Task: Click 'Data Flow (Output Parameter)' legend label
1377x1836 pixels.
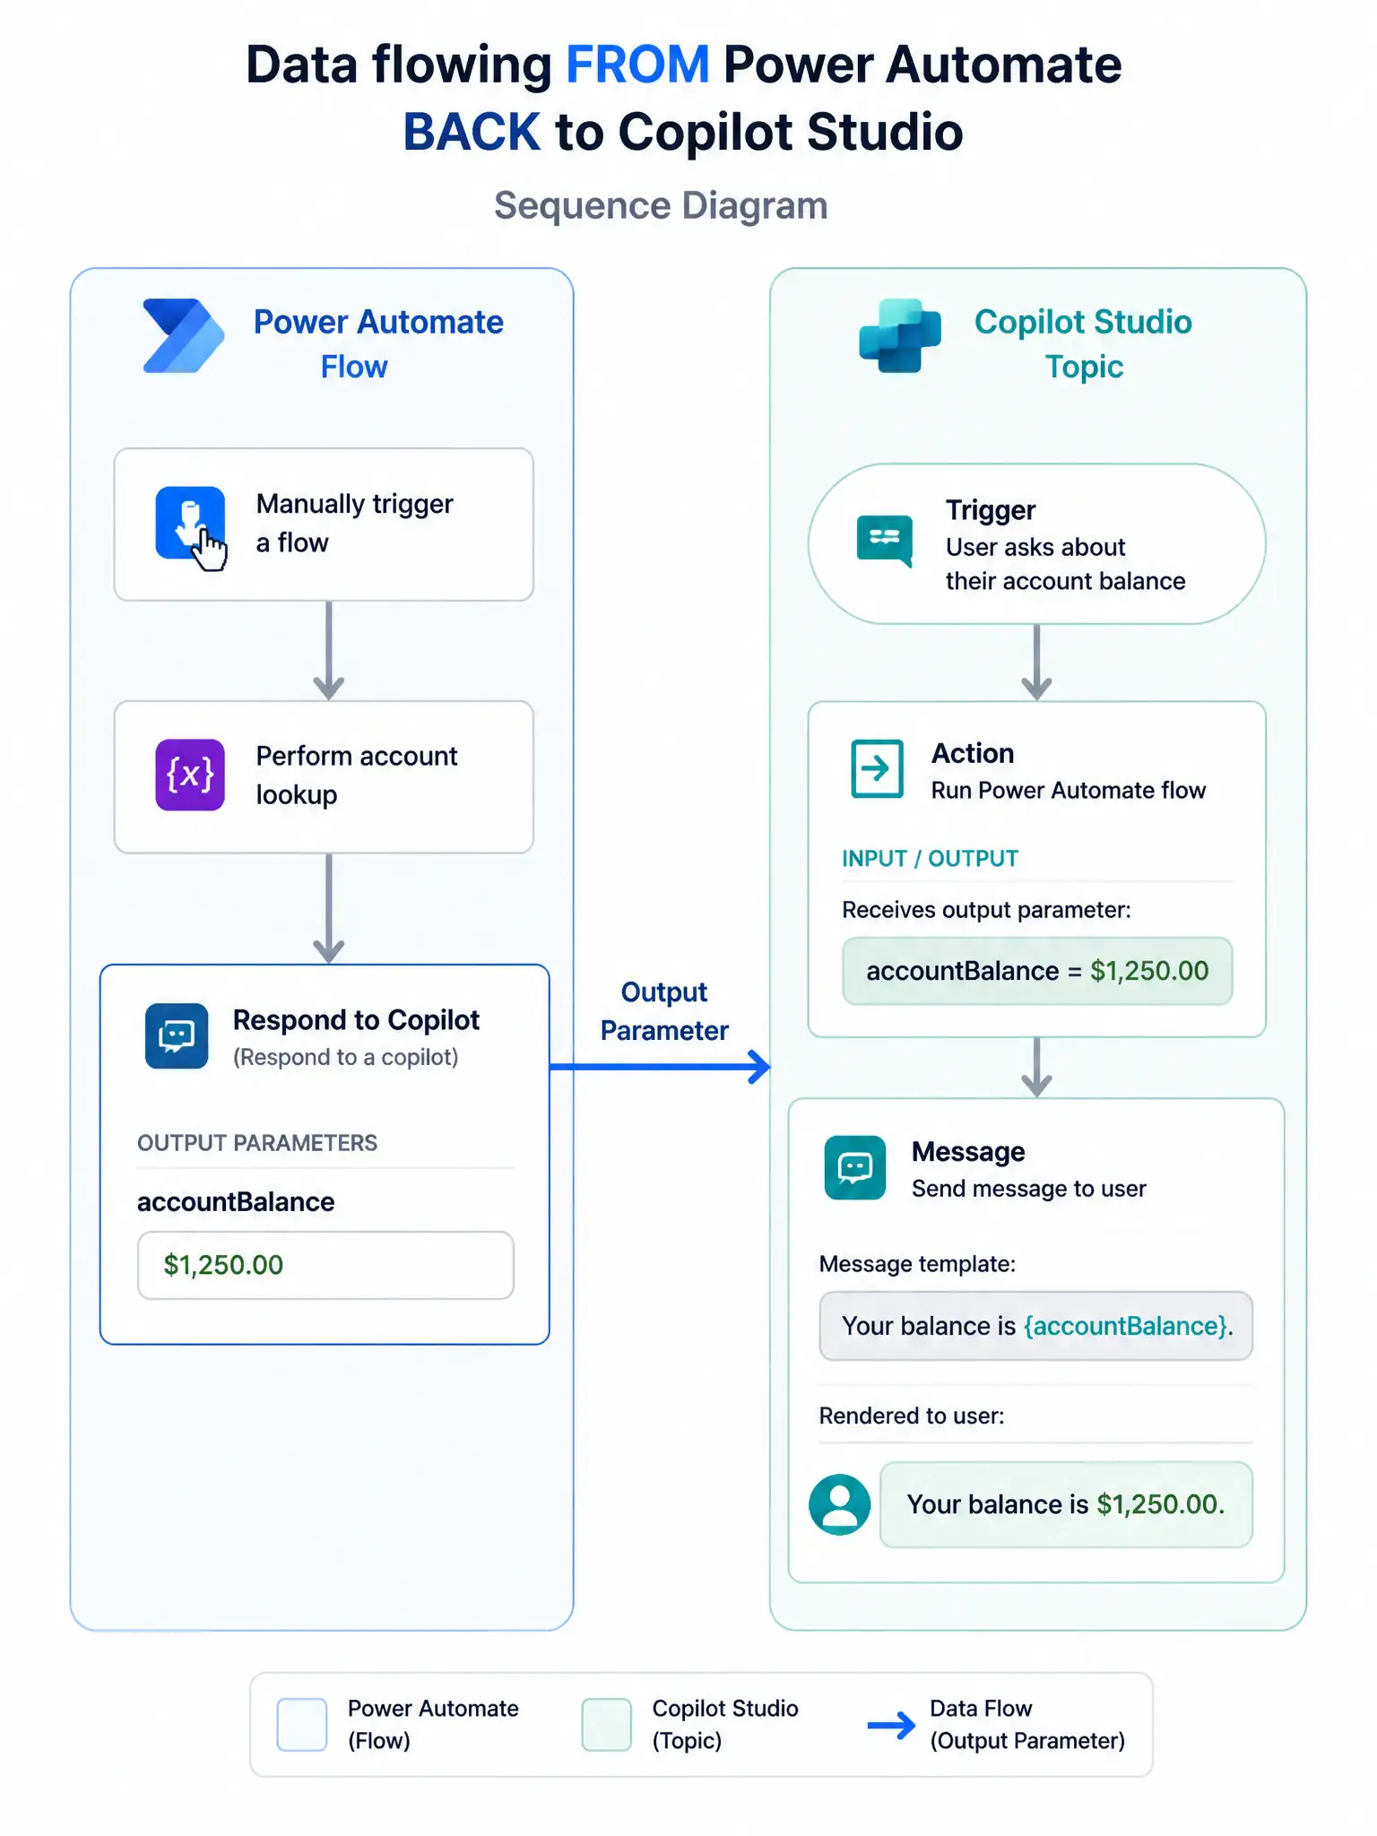Action: (x=1027, y=1724)
